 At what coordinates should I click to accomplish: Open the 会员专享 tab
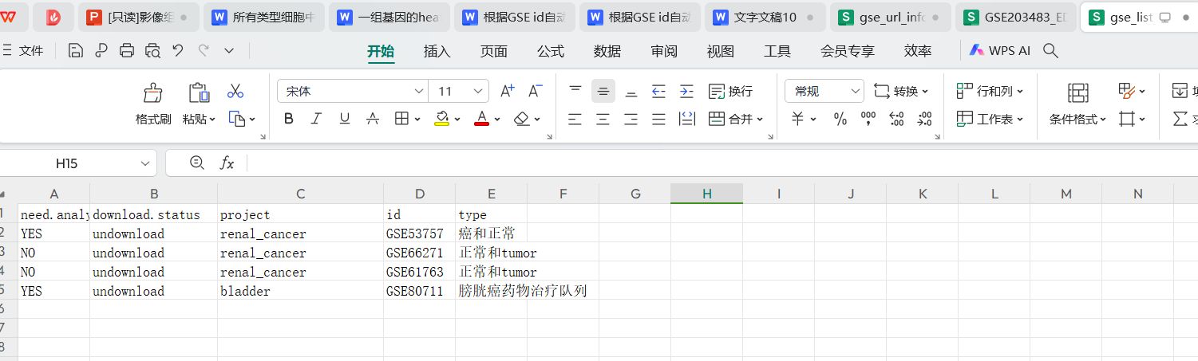click(x=847, y=51)
